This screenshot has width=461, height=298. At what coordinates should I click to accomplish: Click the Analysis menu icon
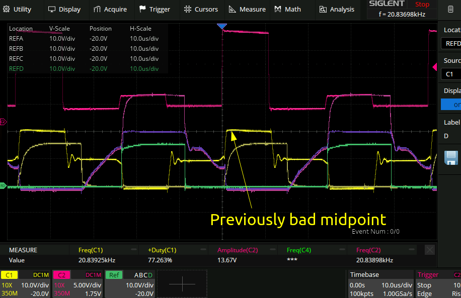pyautogui.click(x=323, y=9)
